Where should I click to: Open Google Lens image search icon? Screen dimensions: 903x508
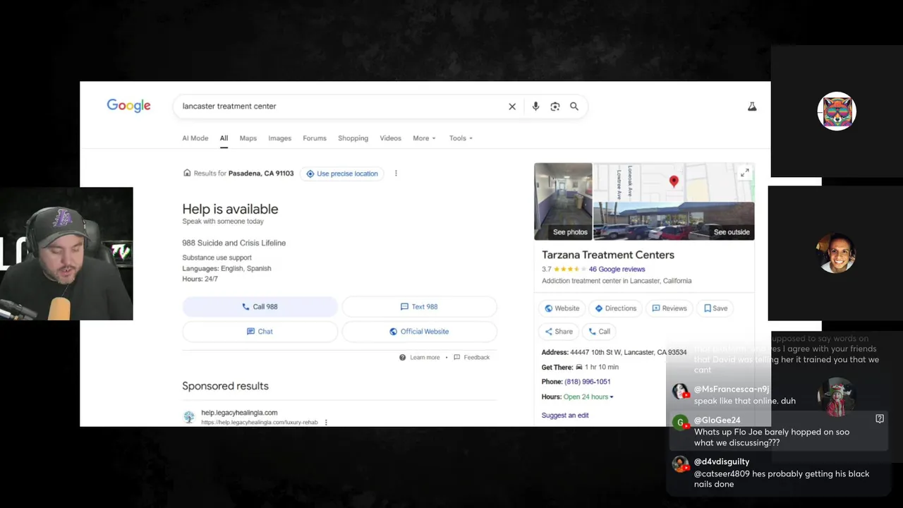click(555, 107)
